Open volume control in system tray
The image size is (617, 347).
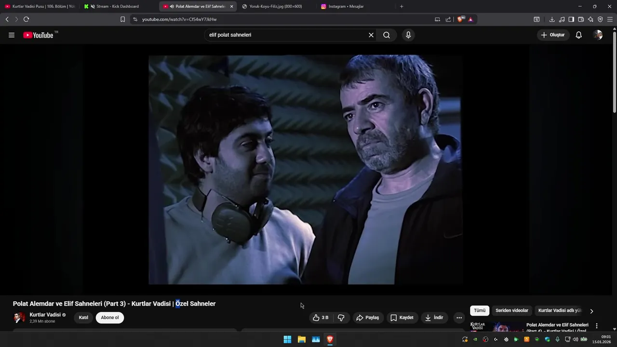tap(575, 339)
